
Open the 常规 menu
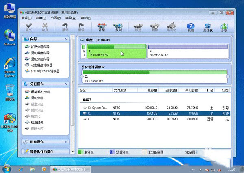pyautogui.click(x=26, y=18)
